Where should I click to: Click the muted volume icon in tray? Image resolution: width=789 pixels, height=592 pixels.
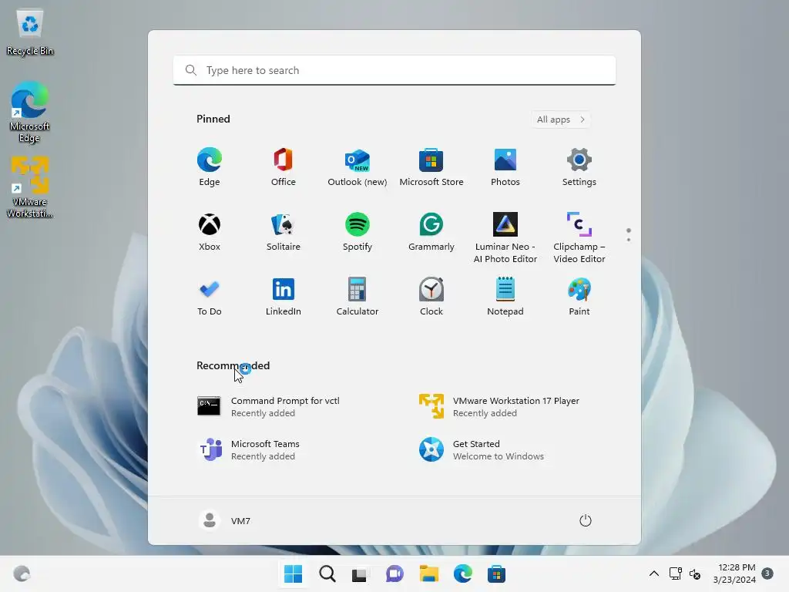[x=695, y=573]
